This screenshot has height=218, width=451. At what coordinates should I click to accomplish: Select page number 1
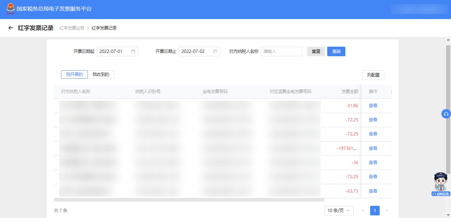[375, 211]
